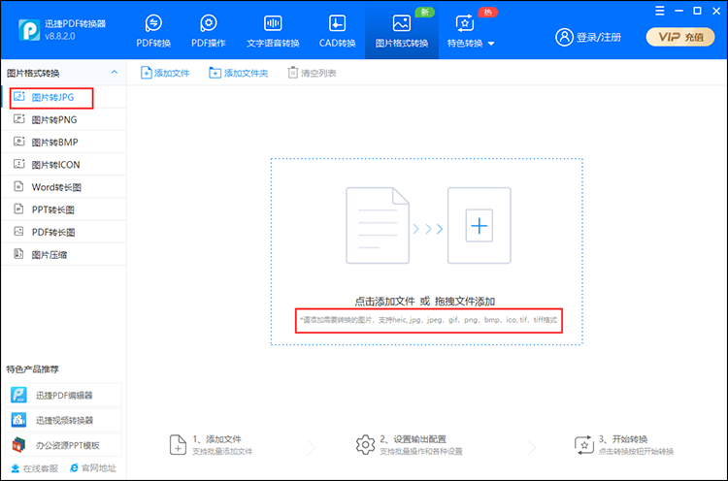Viewport: 728px width, 481px height.
Task: Open the PDF操作 tab
Action: 209,31
